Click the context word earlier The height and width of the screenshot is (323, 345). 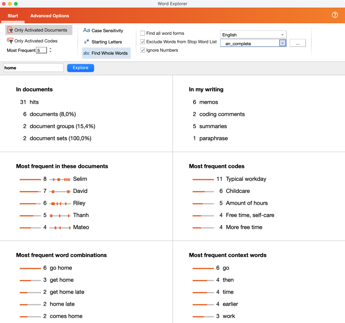click(x=230, y=304)
